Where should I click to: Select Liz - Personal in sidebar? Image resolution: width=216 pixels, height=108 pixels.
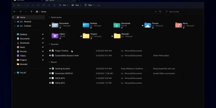point(25,22)
